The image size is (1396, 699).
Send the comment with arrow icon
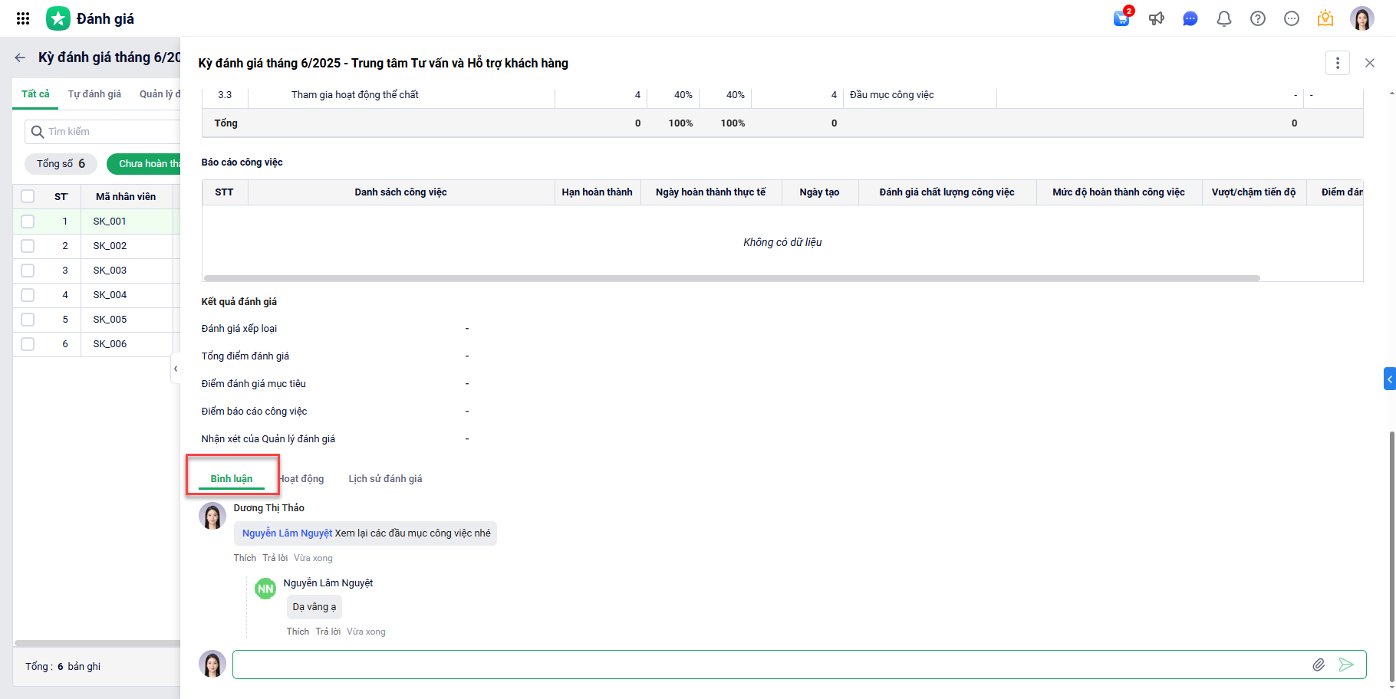coord(1345,665)
